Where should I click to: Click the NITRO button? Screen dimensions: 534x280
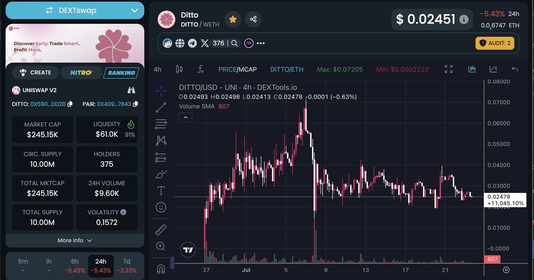[x=81, y=72]
